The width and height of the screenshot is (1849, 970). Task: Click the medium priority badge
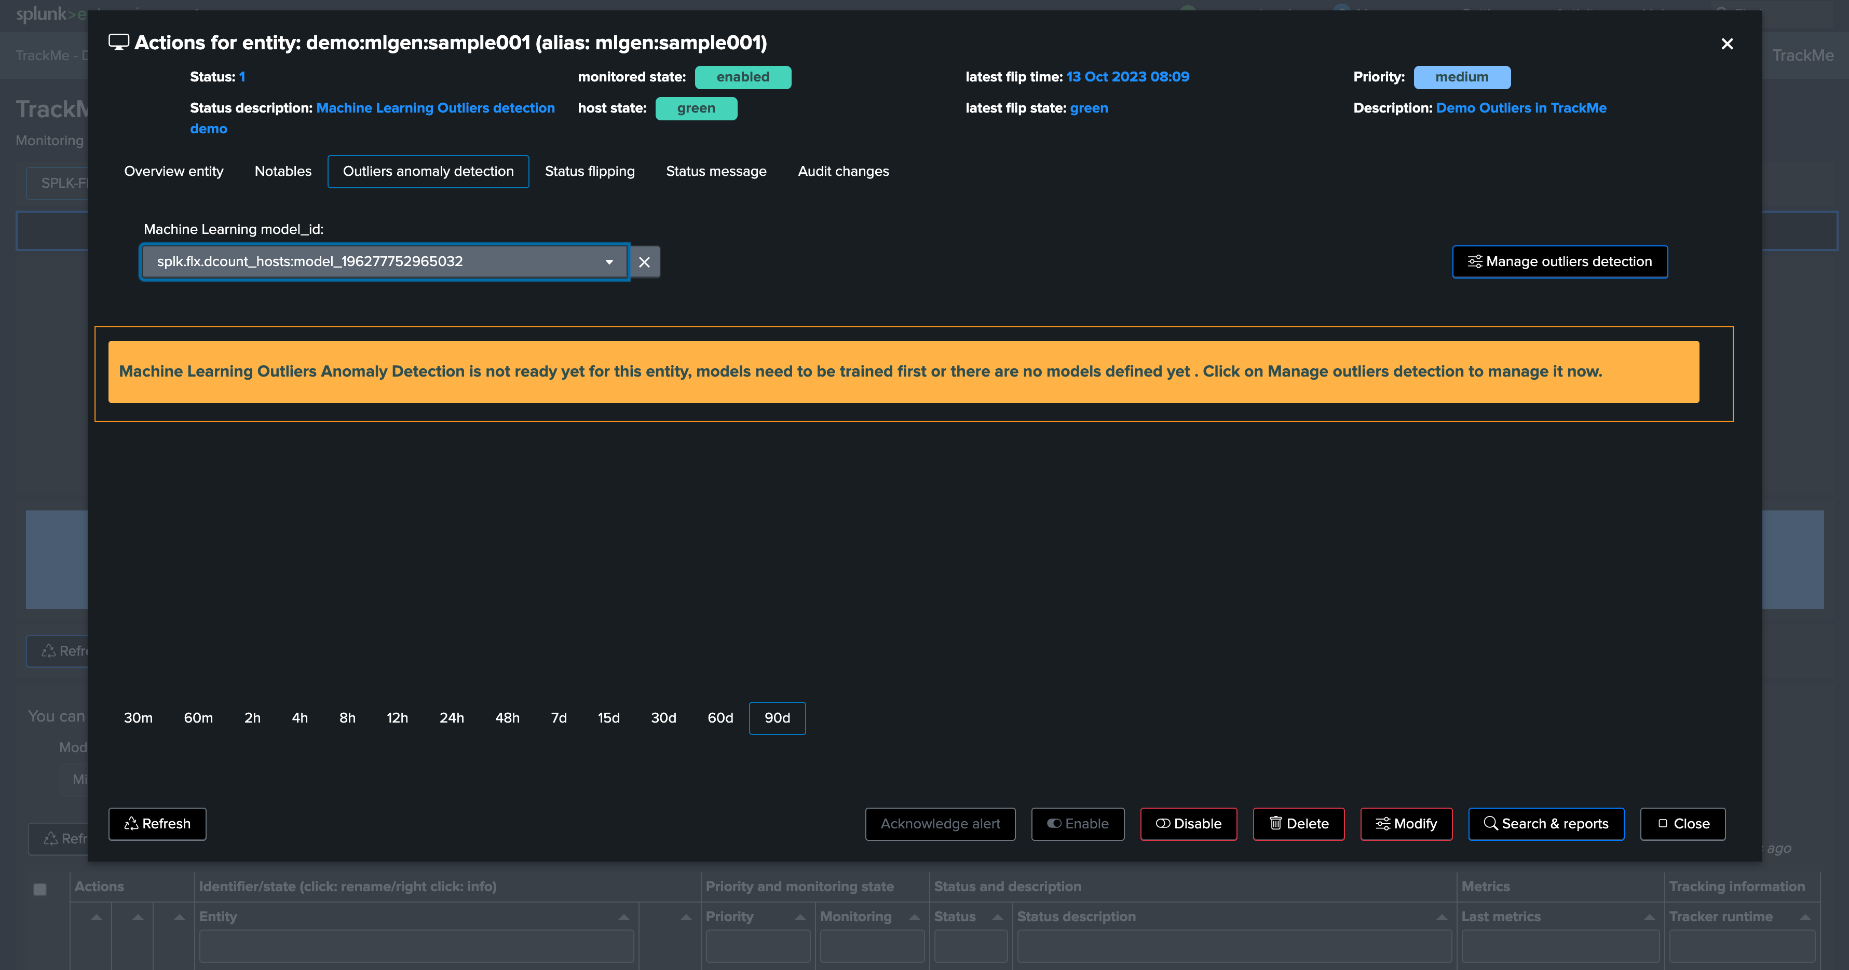[x=1462, y=77]
